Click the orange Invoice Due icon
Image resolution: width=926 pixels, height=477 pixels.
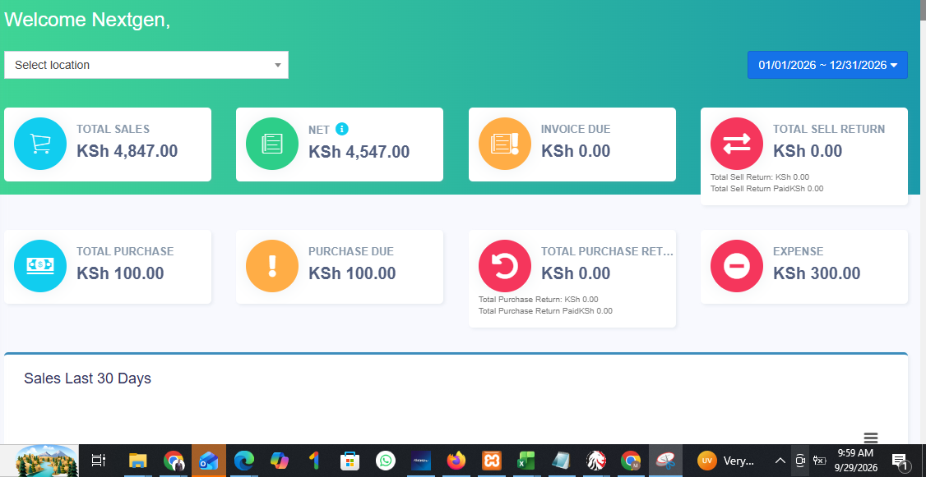(505, 144)
